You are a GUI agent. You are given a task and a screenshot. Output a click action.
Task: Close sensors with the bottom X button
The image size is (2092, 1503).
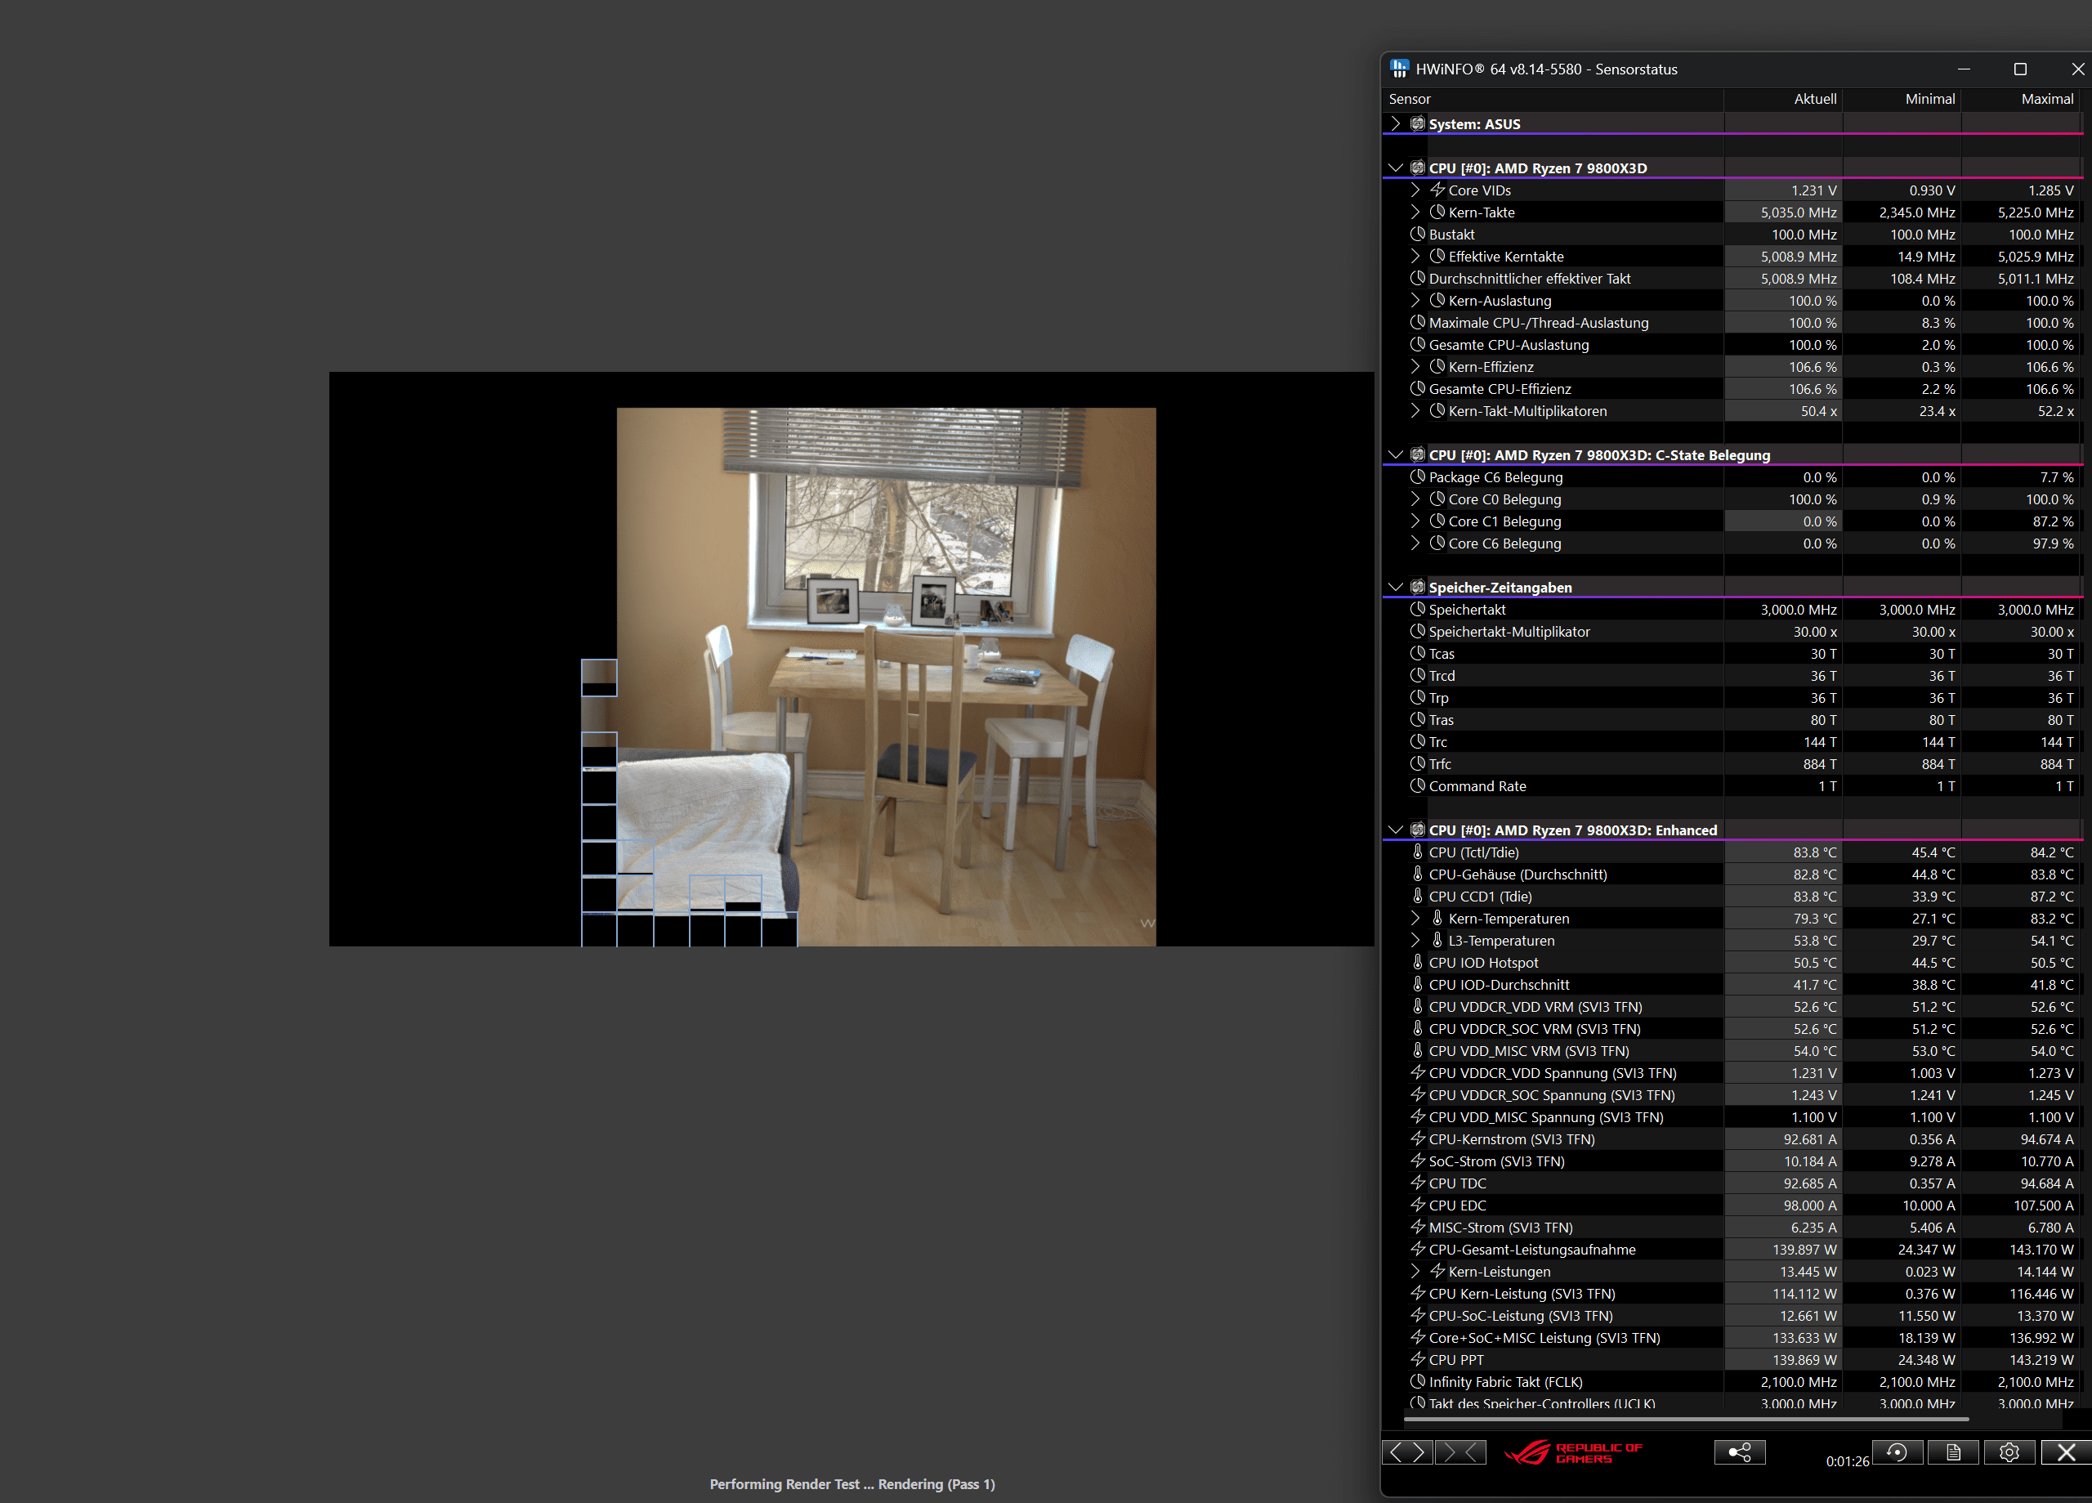pyautogui.click(x=2066, y=1452)
